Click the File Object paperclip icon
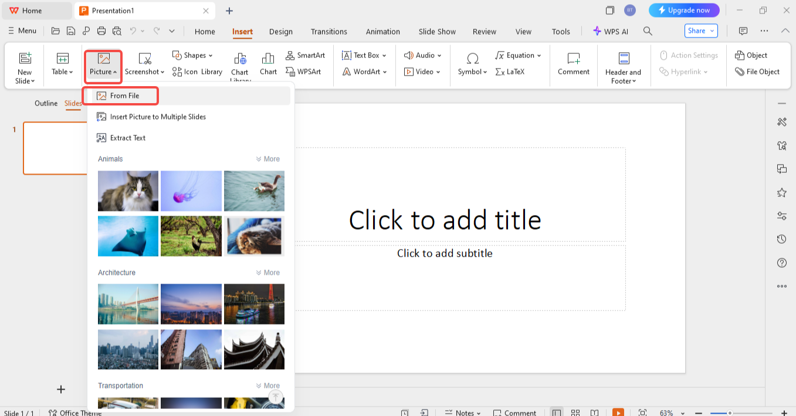Viewport: 796px width, 416px height. click(740, 71)
